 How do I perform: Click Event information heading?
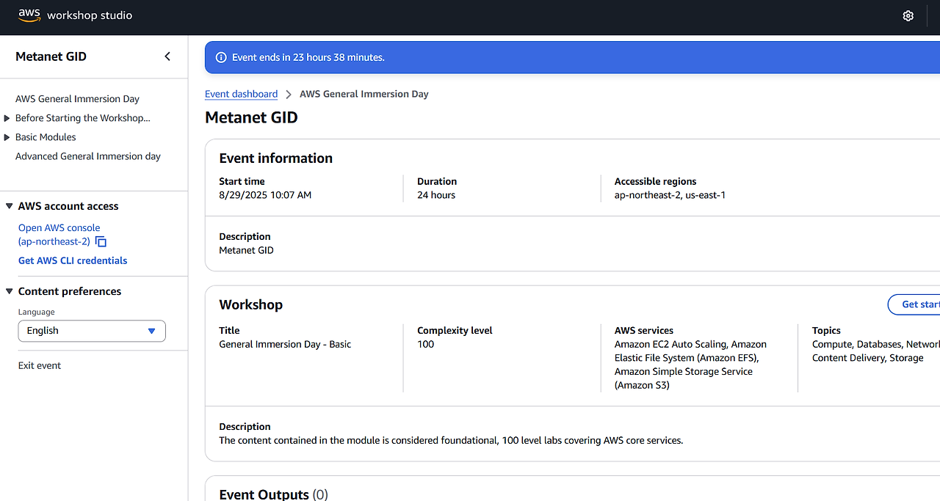pyautogui.click(x=275, y=158)
